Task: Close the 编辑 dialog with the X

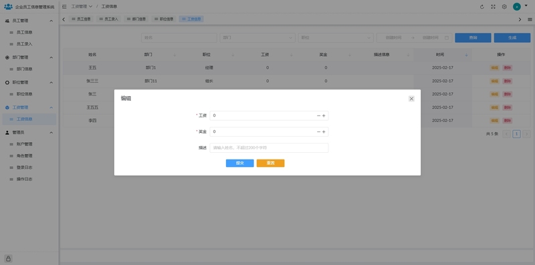Action: [411, 99]
